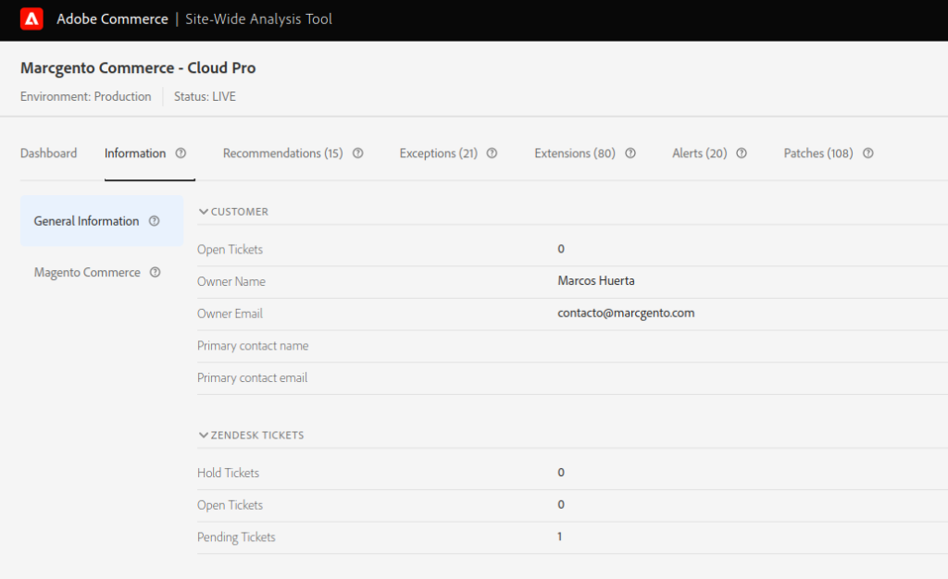Open help icon beside Alerts (20)

pyautogui.click(x=742, y=154)
